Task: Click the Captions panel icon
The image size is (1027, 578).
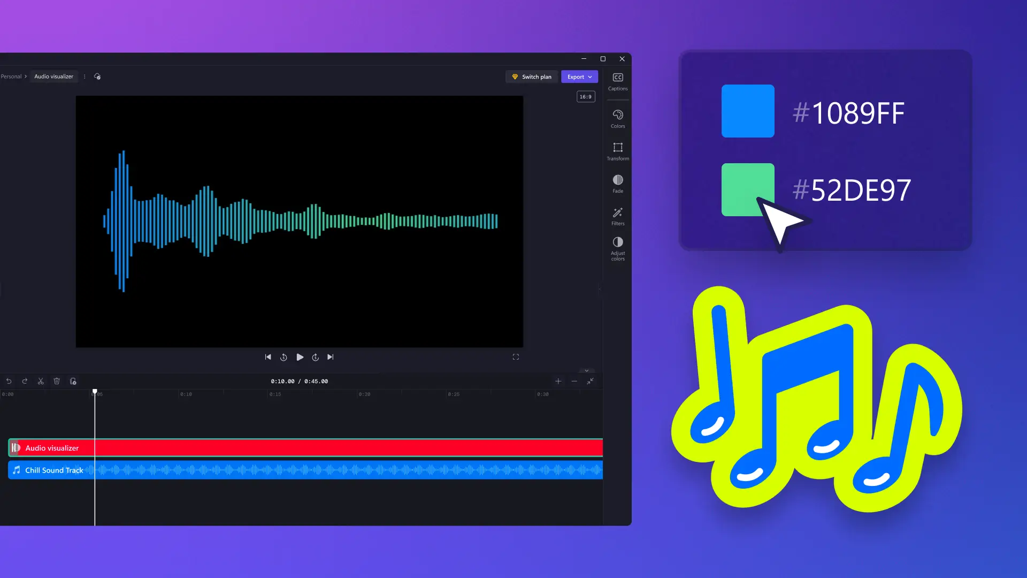Action: click(618, 81)
